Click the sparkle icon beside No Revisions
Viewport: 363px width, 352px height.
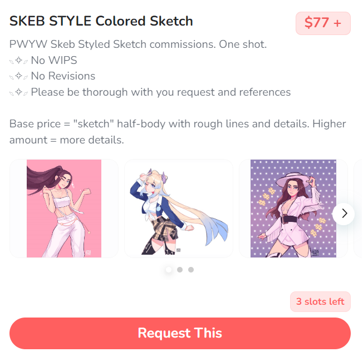(18, 76)
